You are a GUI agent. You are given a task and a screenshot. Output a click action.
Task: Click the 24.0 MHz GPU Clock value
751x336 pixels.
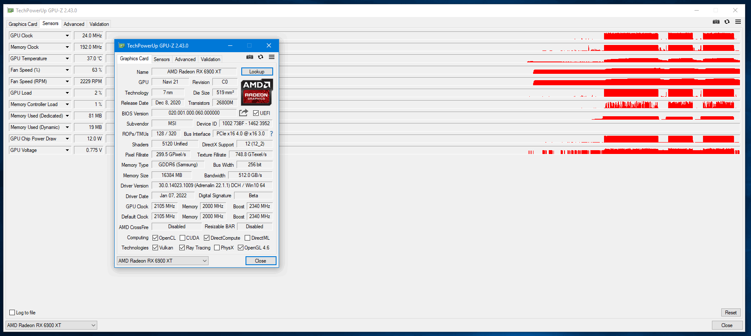[89, 36]
